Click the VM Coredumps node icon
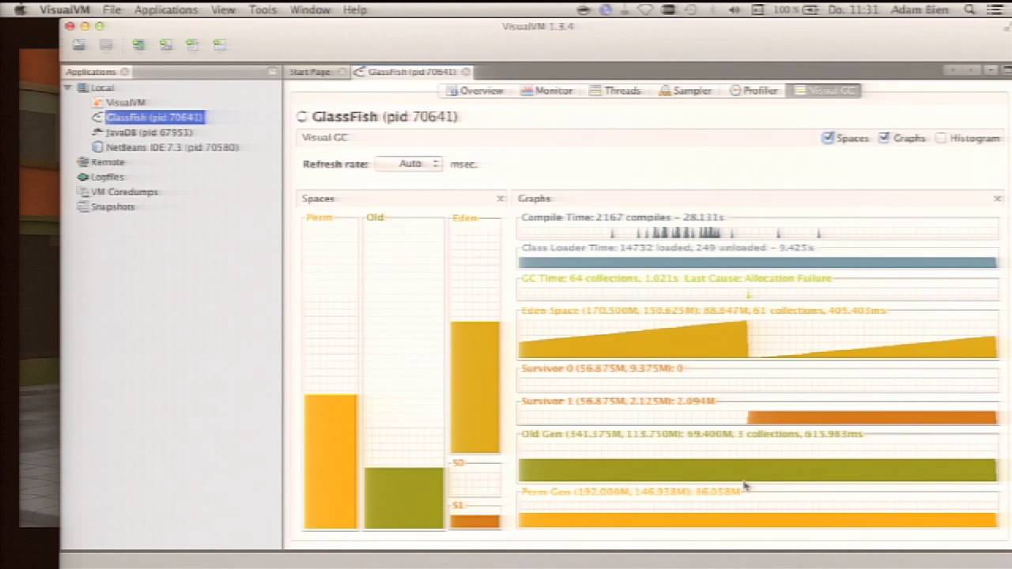This screenshot has height=569, width=1012. click(x=83, y=192)
